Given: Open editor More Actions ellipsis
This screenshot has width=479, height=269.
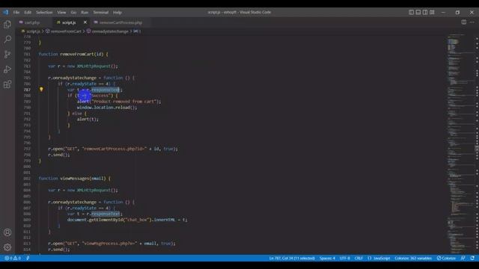Looking at the screenshot, I should coord(472,22).
